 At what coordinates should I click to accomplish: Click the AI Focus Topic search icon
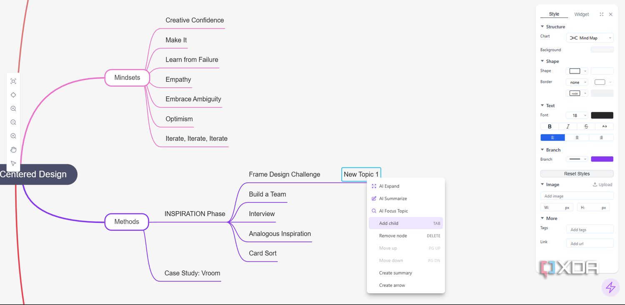click(374, 211)
